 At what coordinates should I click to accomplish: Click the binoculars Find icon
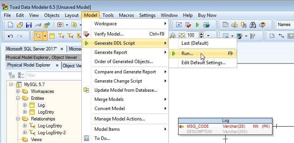coord(253,24)
